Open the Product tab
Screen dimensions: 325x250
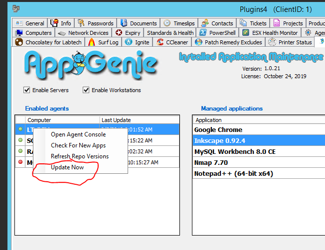[316, 23]
